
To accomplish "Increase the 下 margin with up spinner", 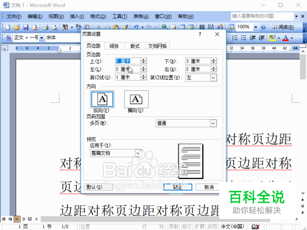I will coord(213,59).
